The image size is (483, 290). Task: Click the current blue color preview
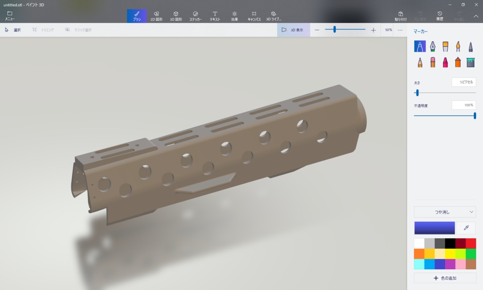pyautogui.click(x=434, y=228)
